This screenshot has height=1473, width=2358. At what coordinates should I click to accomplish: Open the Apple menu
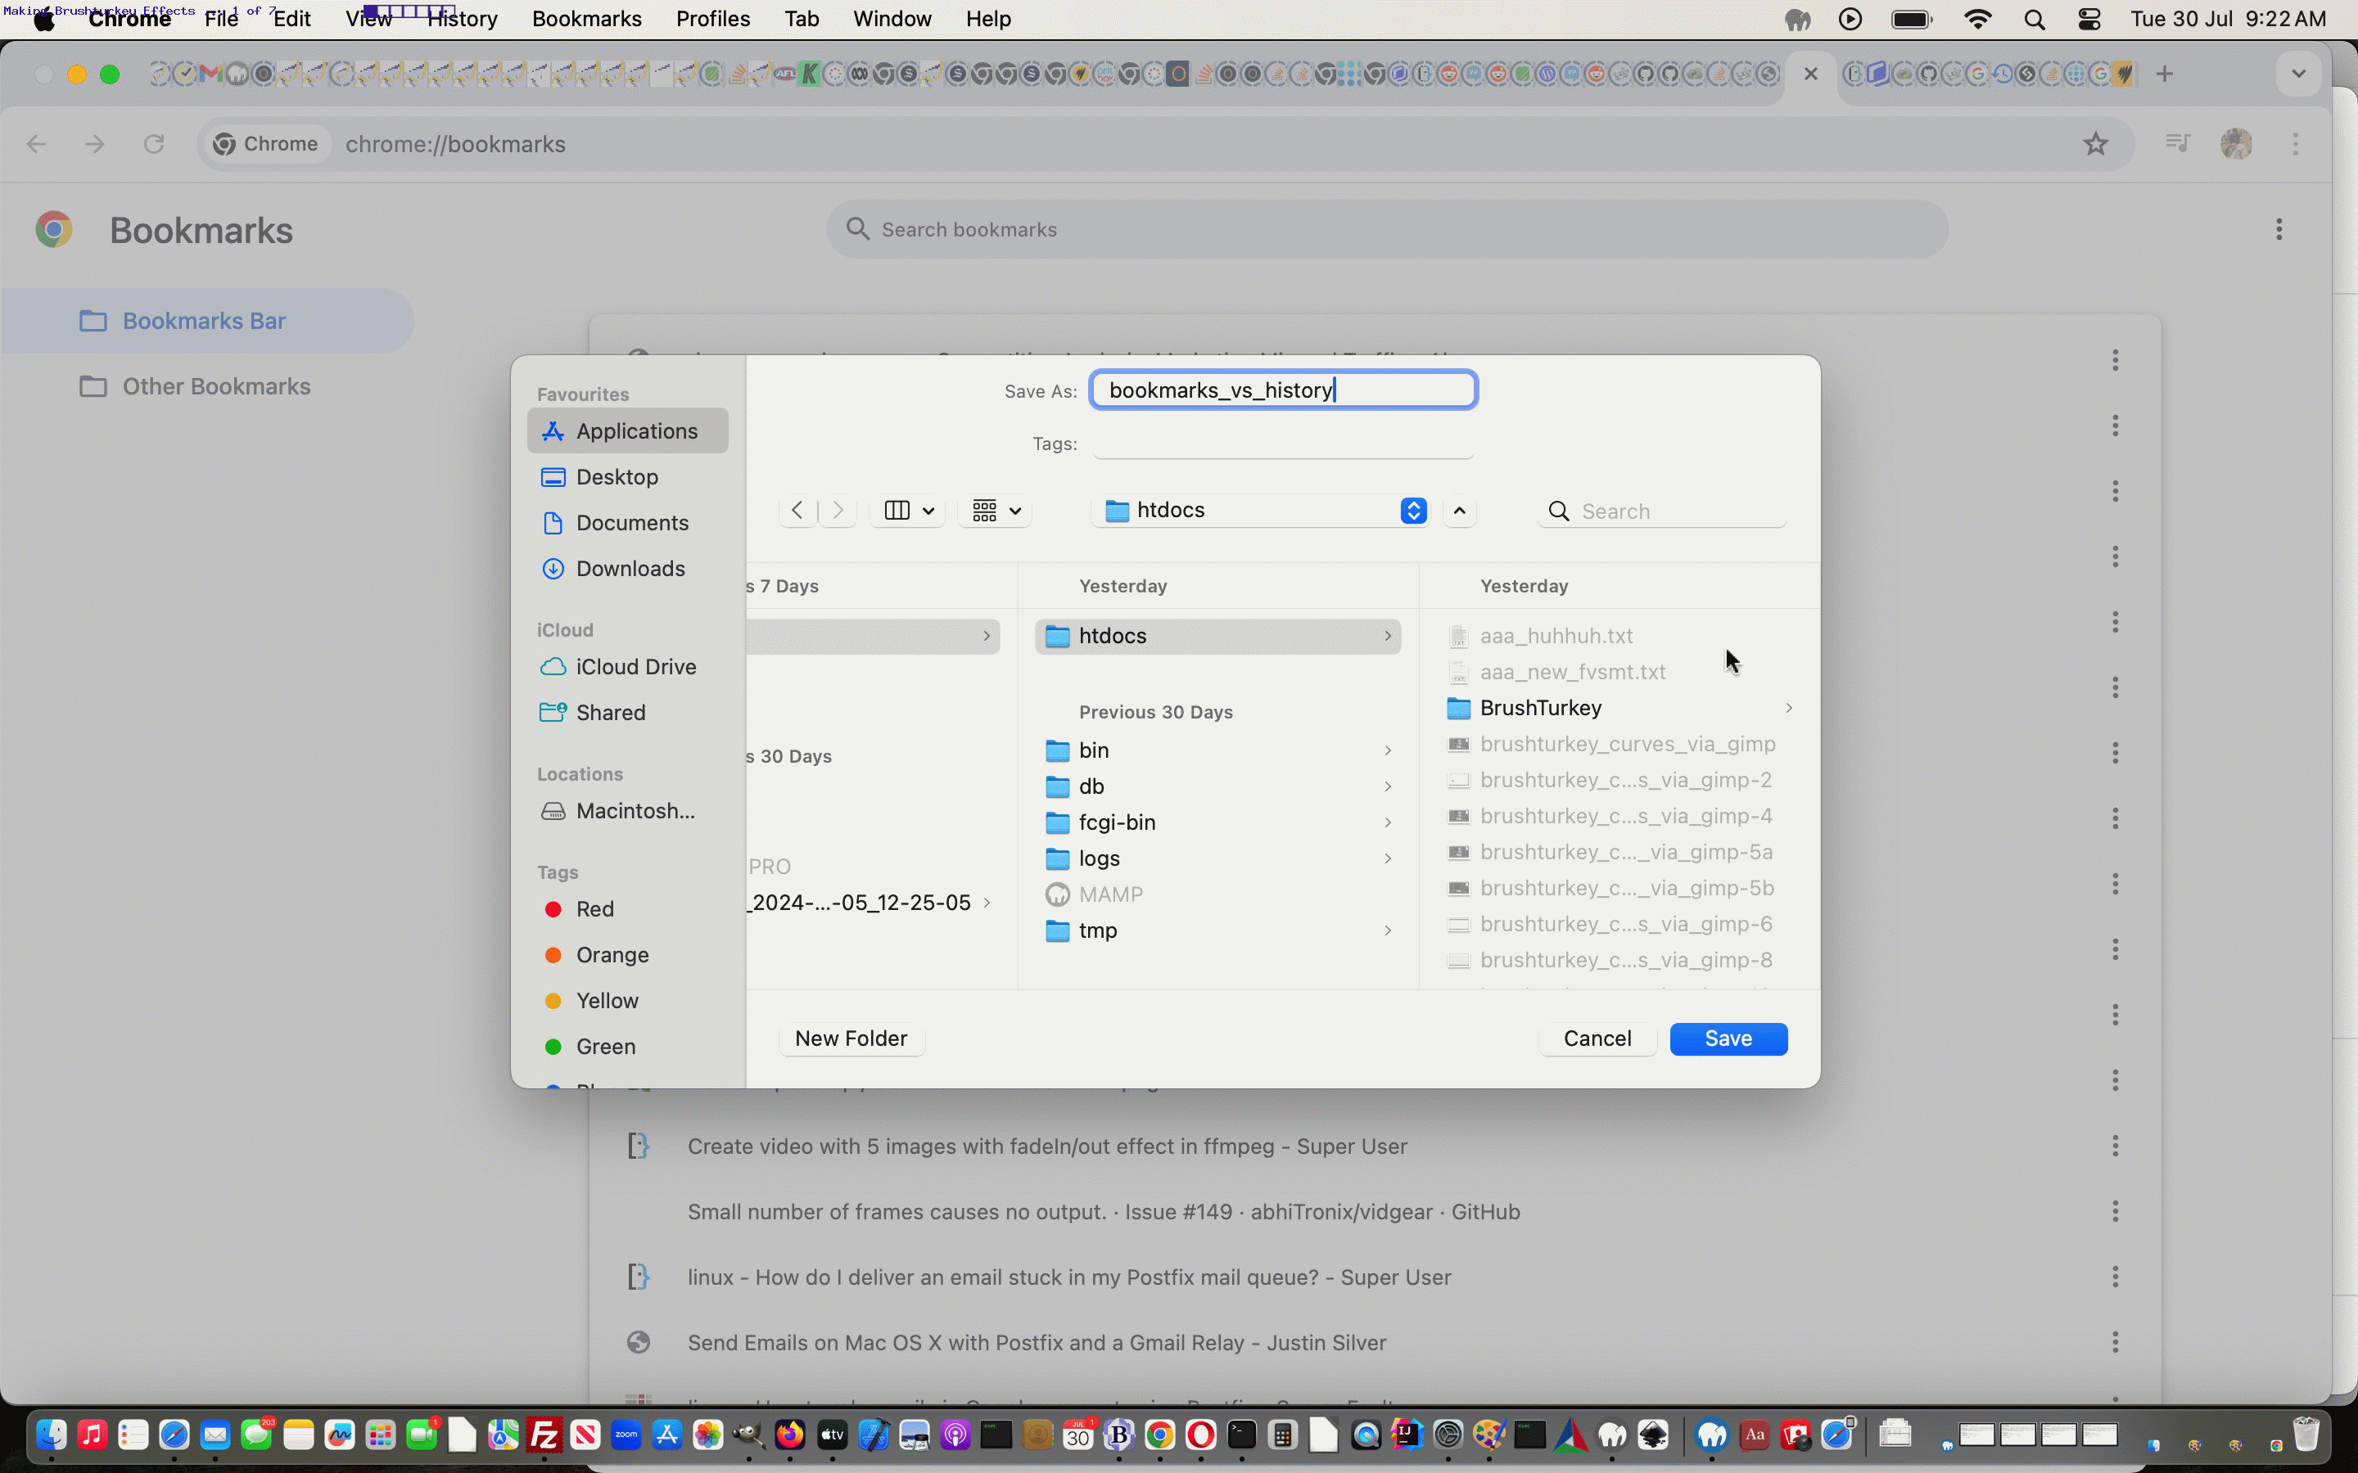click(44, 20)
